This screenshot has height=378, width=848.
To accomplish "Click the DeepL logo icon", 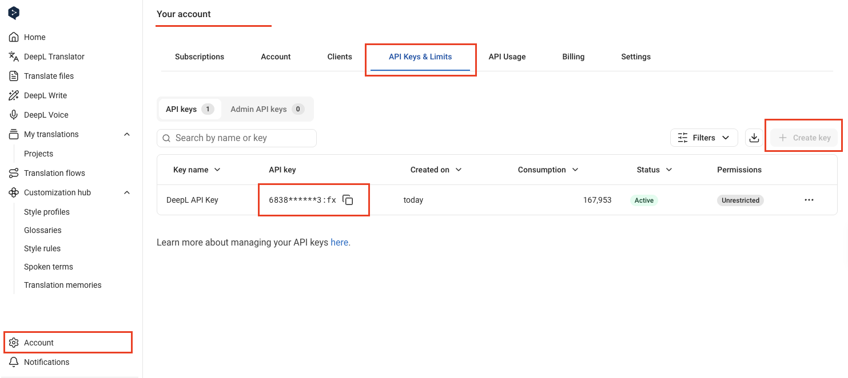I will (14, 13).
